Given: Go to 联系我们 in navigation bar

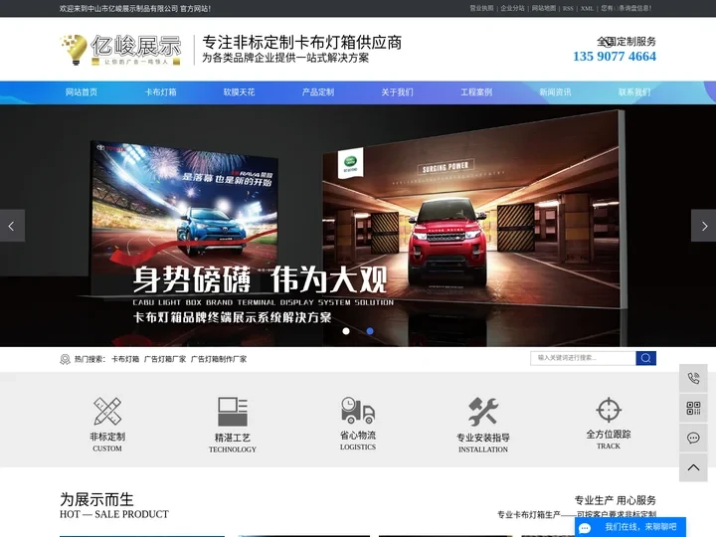Looking at the screenshot, I should click(634, 92).
